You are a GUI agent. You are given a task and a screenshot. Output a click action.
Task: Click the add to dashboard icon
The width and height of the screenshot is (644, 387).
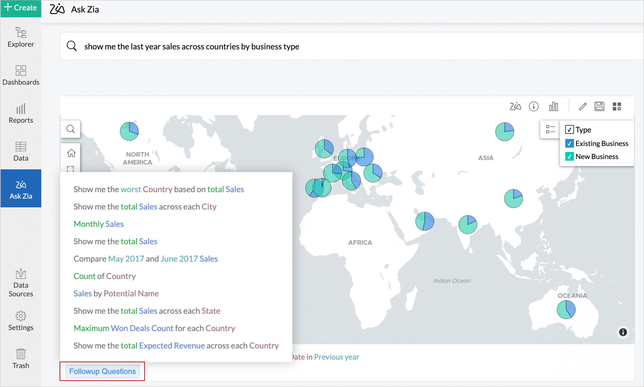[x=617, y=106]
